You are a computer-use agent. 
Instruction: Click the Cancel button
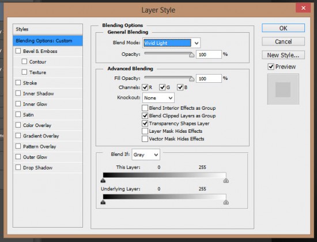[x=283, y=41]
